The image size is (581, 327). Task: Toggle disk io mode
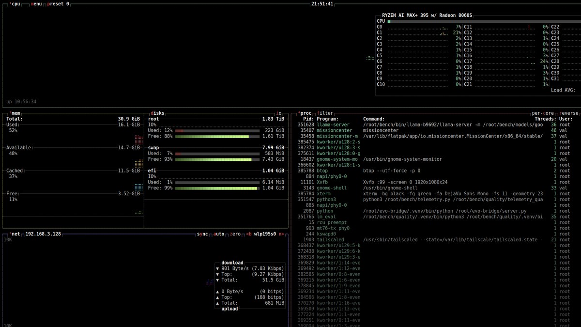[x=279, y=113]
